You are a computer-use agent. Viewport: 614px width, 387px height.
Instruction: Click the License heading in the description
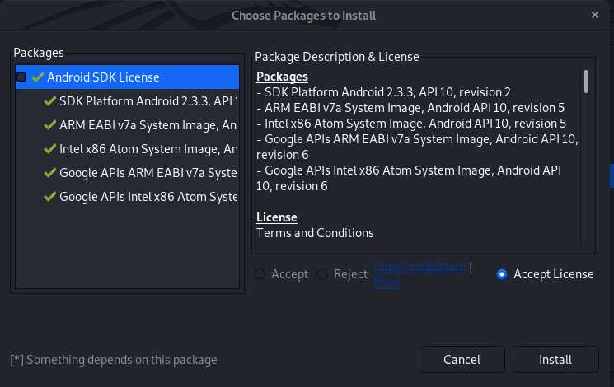coord(276,217)
